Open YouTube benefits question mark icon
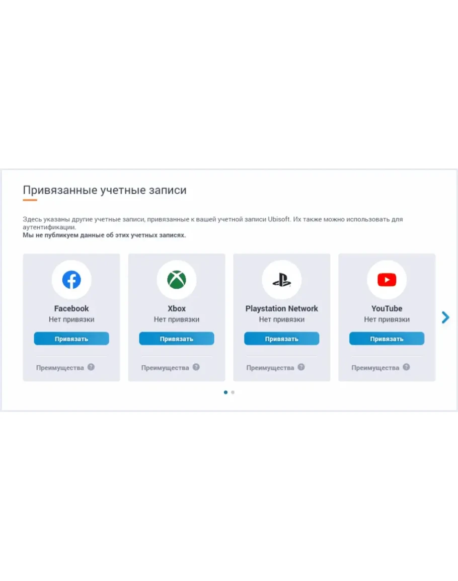The image size is (458, 581). [x=407, y=367]
